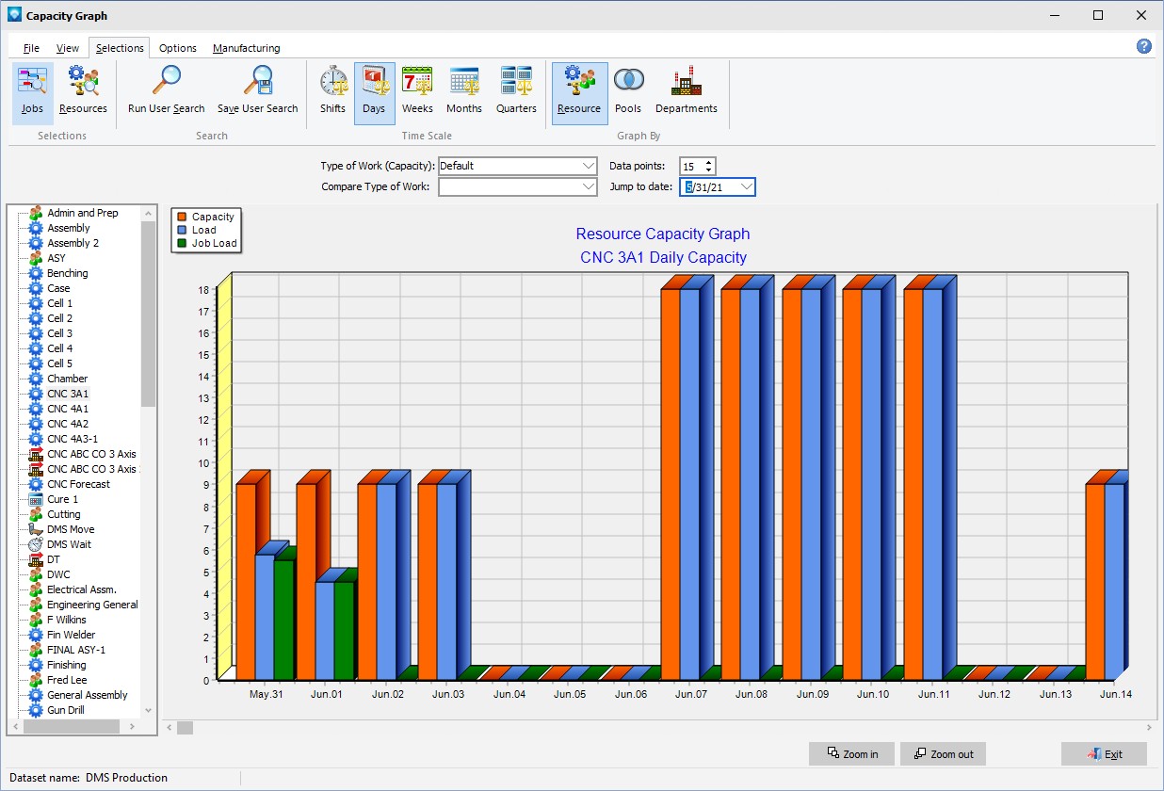Click the orange Capacity legend swatch

click(x=182, y=217)
